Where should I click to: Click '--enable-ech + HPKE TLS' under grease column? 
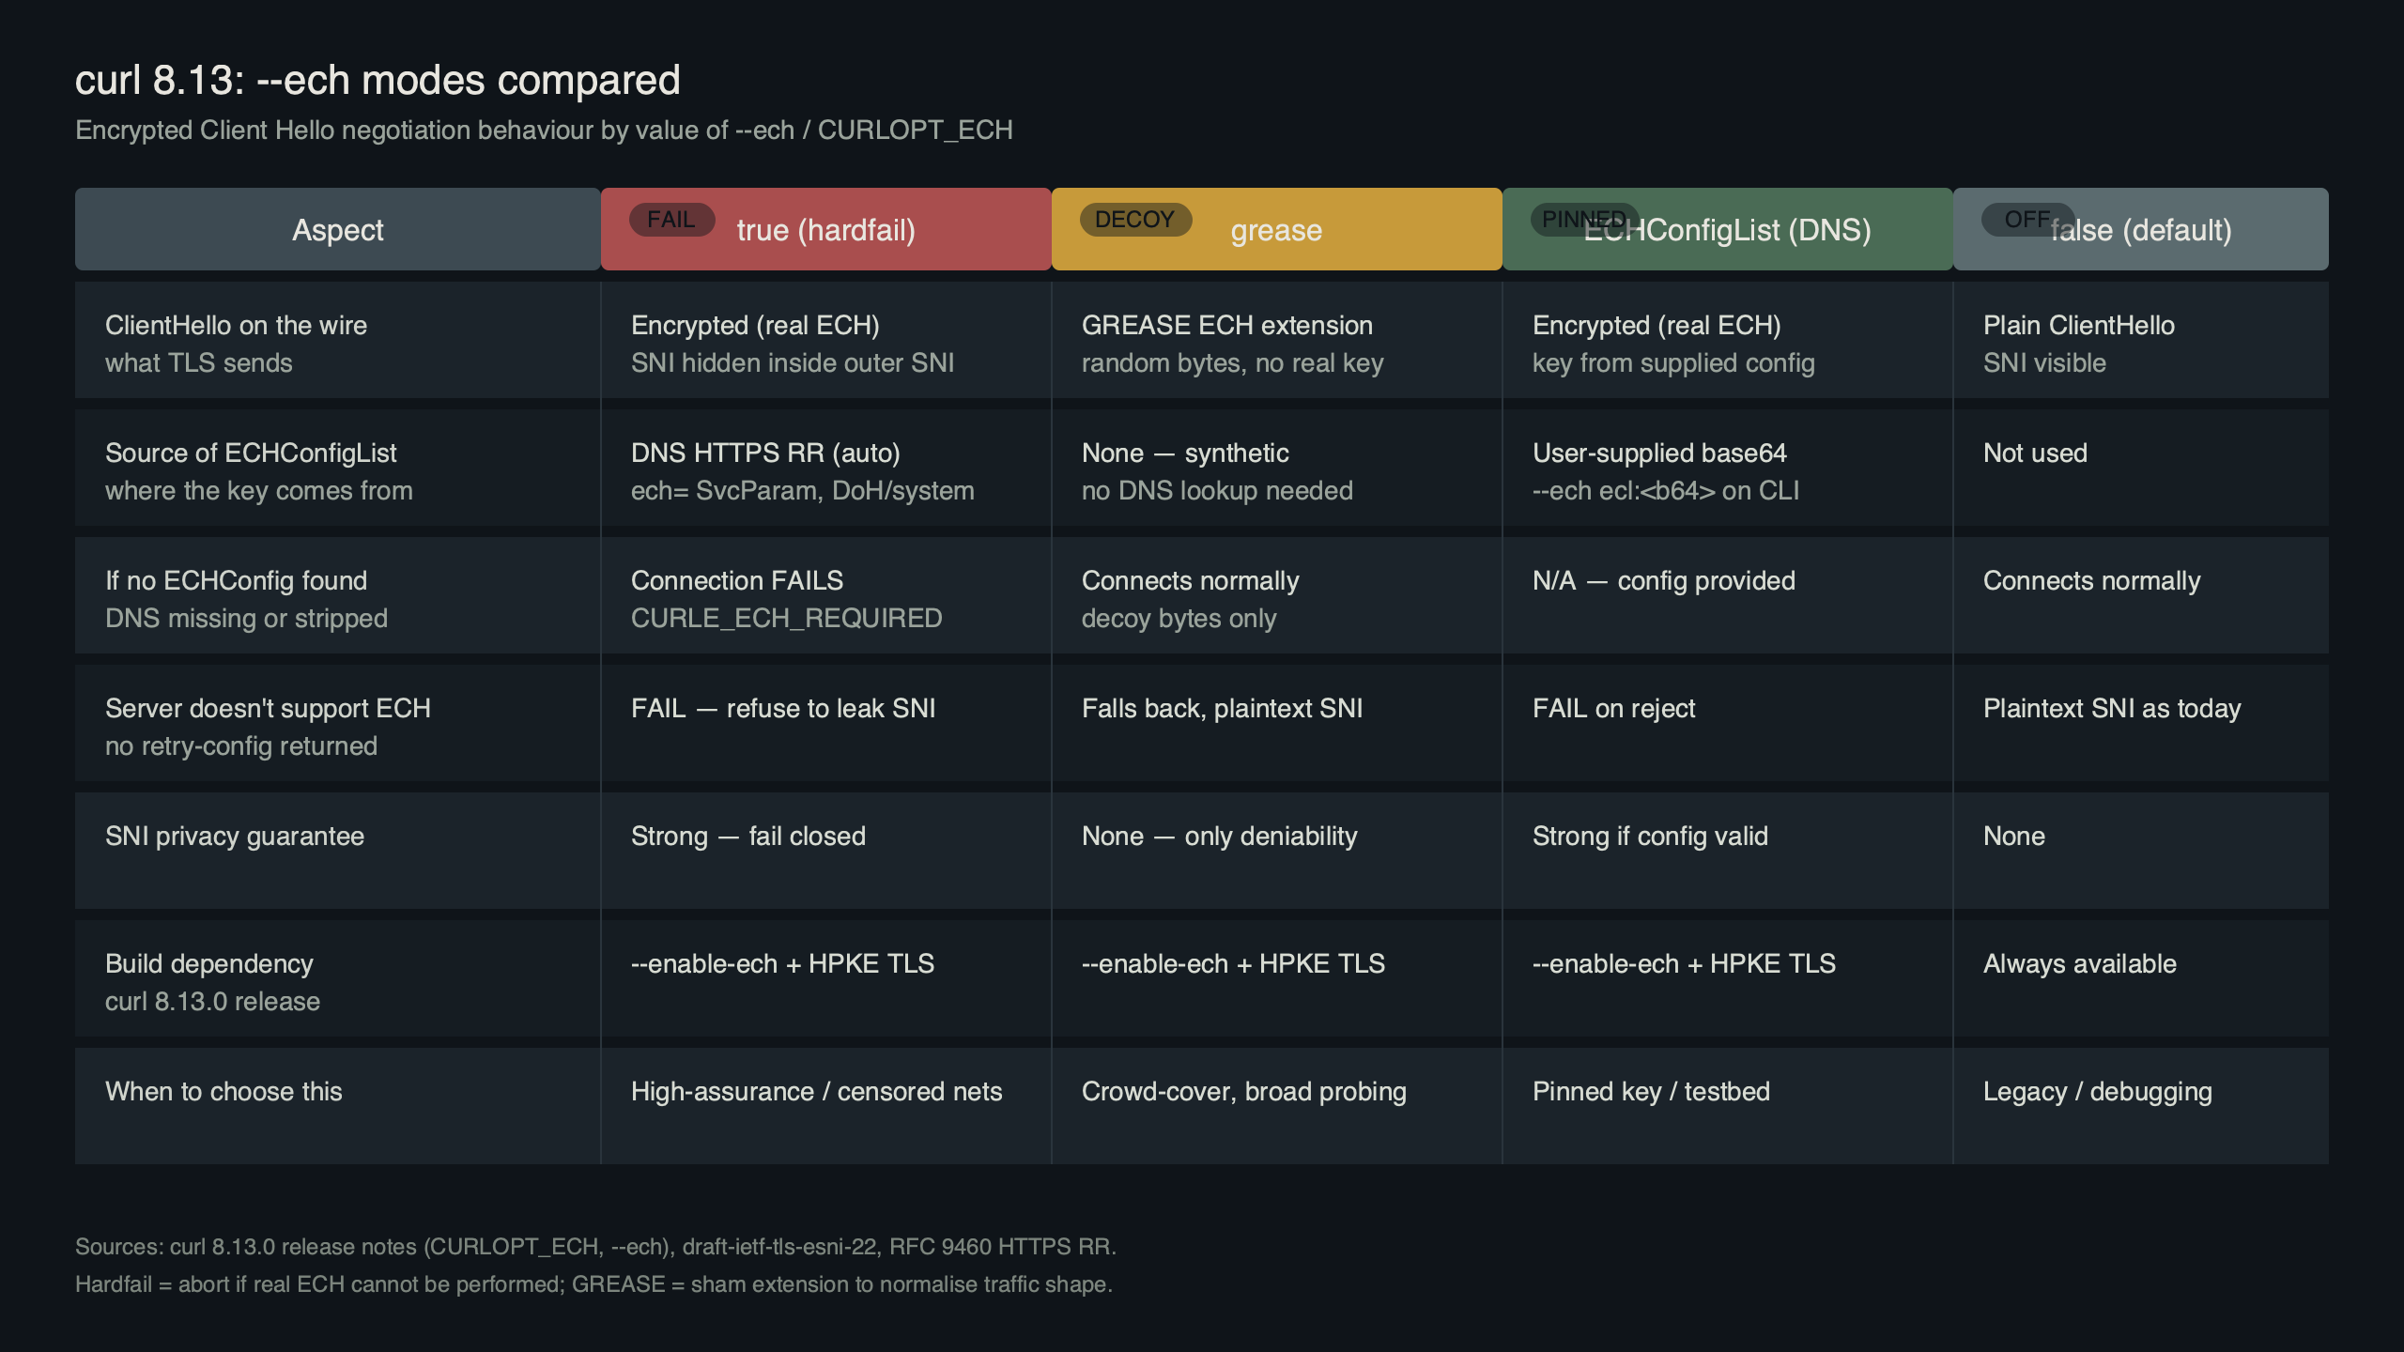pos(1233,963)
